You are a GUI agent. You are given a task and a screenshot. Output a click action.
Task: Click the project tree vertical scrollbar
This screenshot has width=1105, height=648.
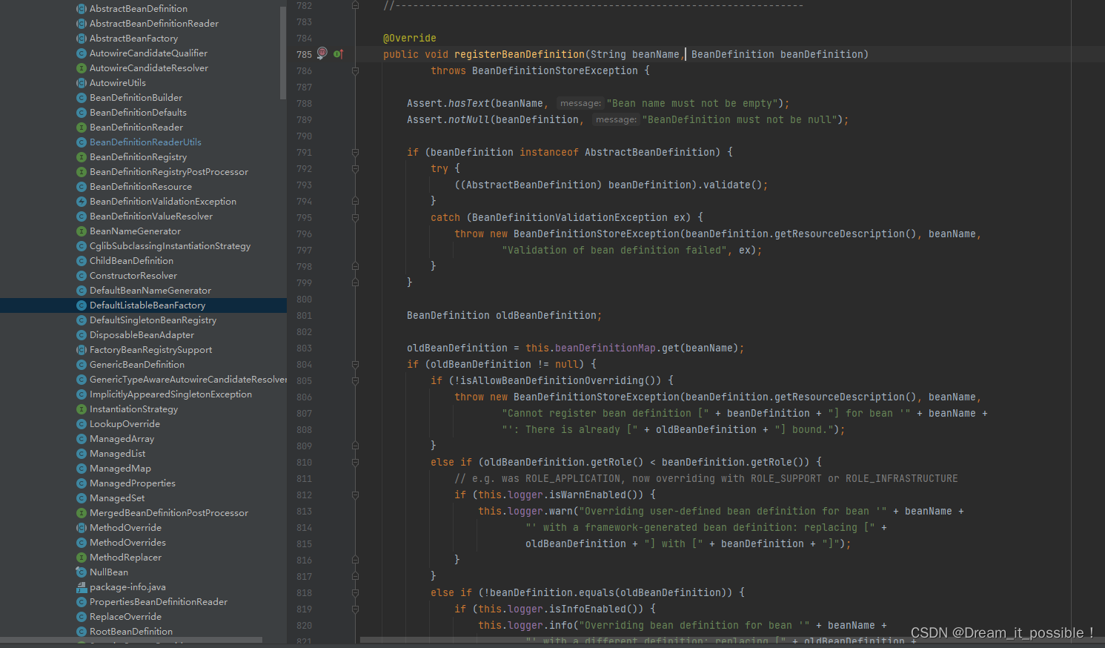282,52
